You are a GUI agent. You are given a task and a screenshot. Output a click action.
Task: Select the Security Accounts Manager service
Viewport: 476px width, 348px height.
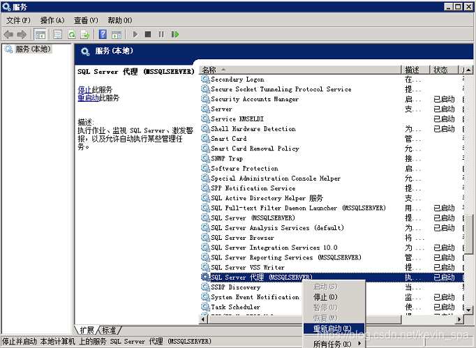(332, 99)
